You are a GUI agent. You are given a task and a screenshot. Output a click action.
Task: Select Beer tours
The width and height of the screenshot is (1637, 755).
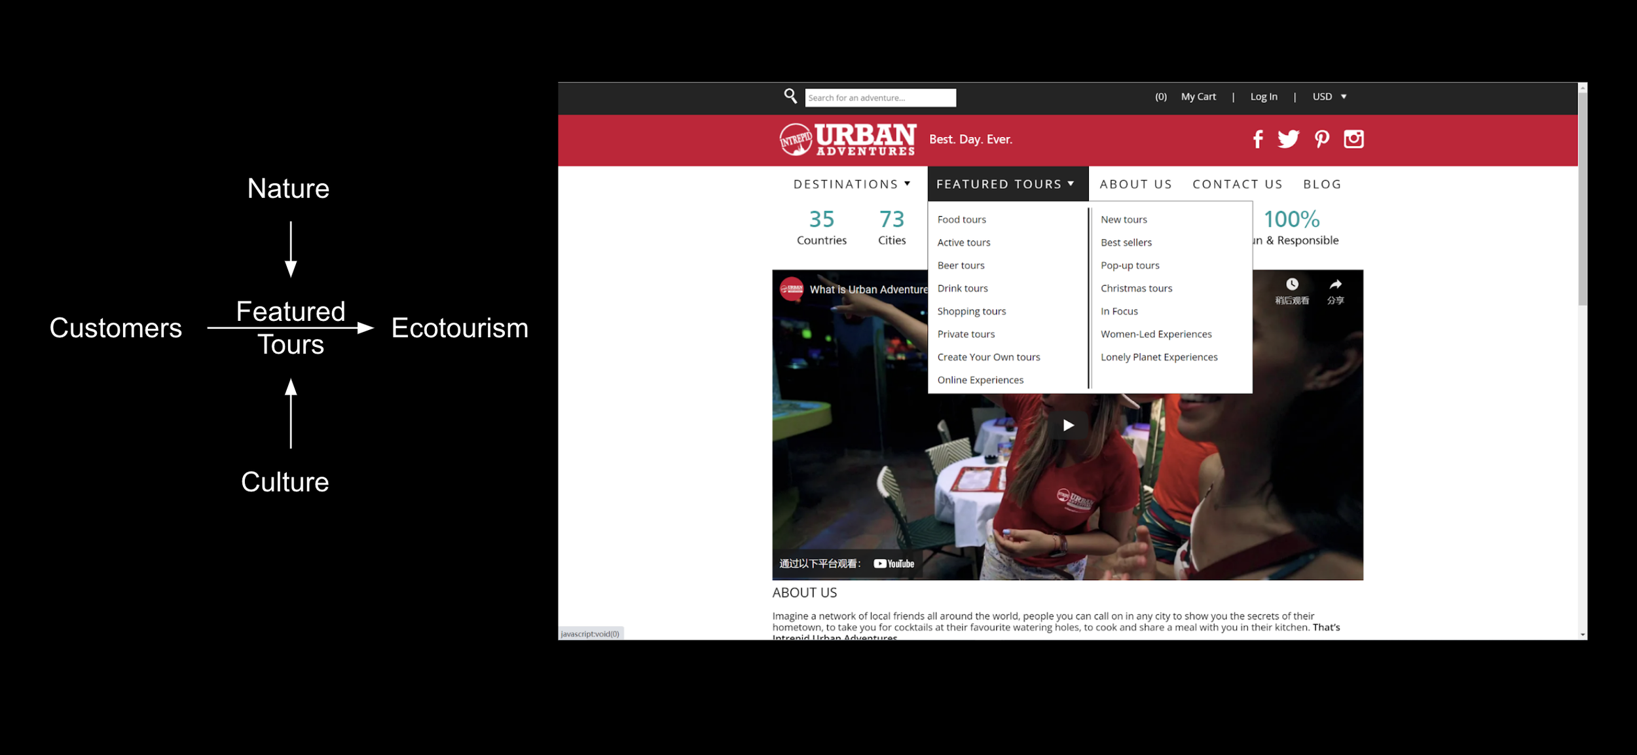click(961, 265)
